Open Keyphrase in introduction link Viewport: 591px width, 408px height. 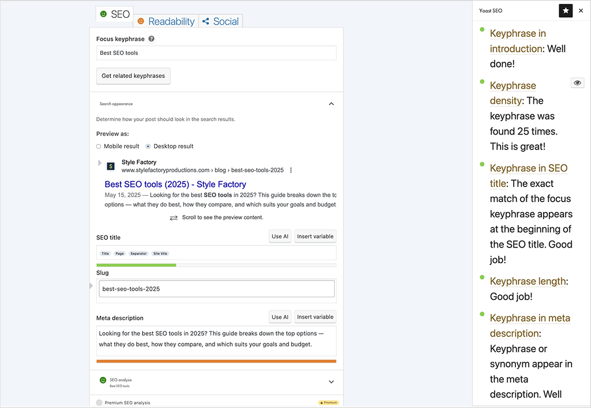click(x=518, y=41)
